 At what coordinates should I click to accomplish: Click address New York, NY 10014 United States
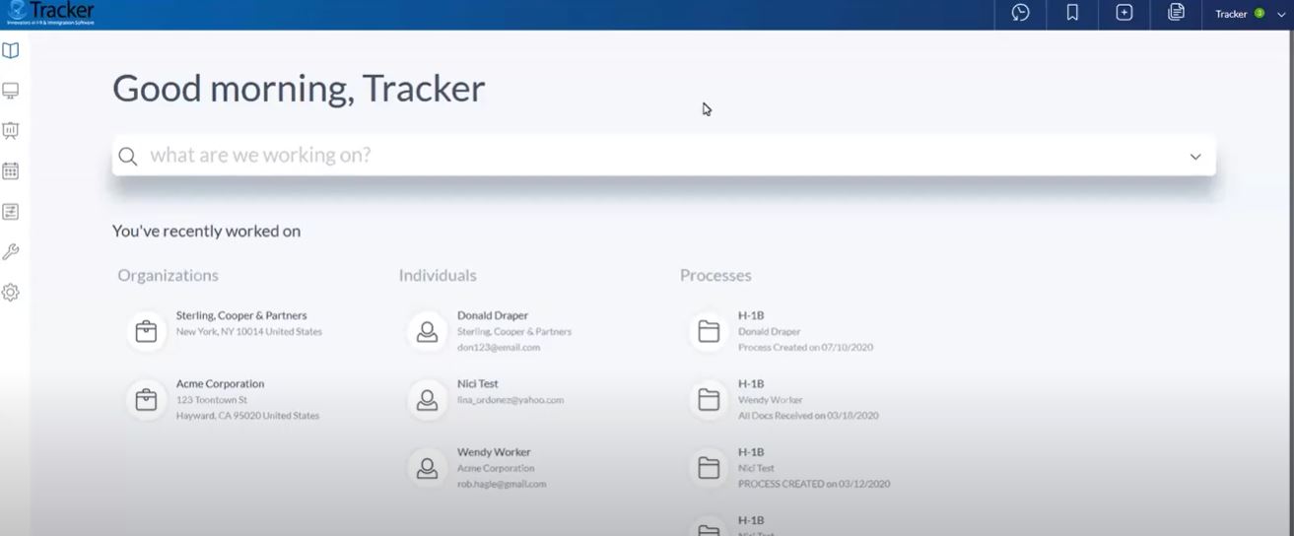coord(249,332)
